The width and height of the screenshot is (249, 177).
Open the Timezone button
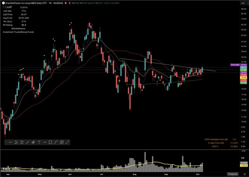coord(233,174)
